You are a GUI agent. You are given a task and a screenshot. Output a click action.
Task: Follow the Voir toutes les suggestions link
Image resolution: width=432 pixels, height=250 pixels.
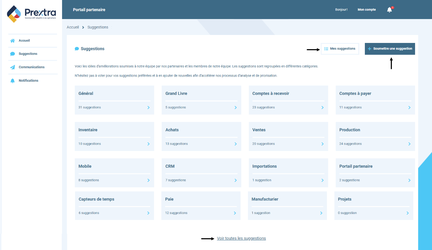241,238
